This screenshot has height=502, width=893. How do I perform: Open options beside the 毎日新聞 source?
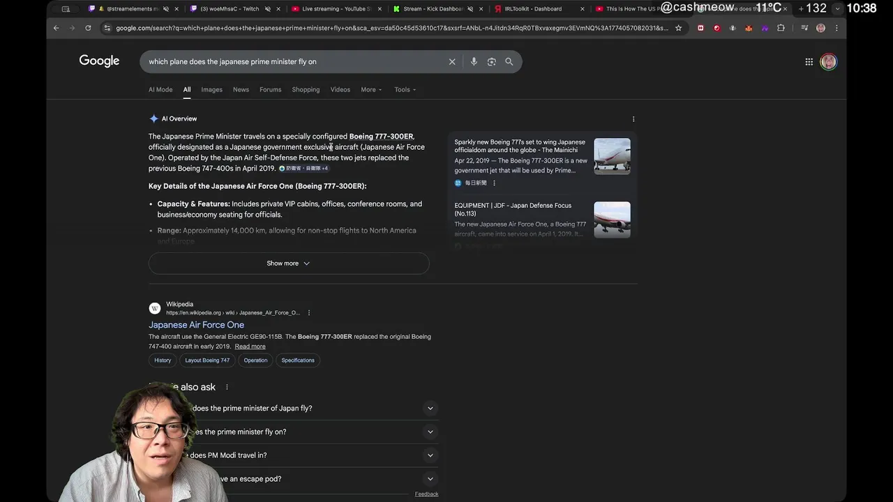(x=494, y=183)
